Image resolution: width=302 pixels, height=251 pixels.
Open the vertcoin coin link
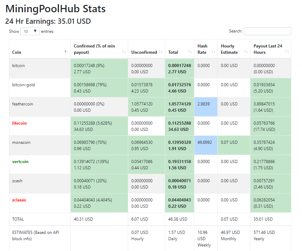coord(20,162)
